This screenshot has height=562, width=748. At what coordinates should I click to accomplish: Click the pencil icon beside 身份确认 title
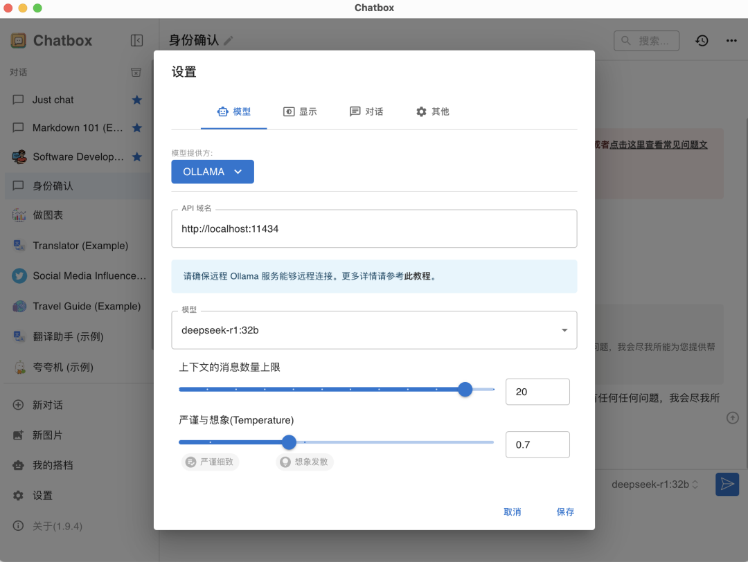click(229, 41)
